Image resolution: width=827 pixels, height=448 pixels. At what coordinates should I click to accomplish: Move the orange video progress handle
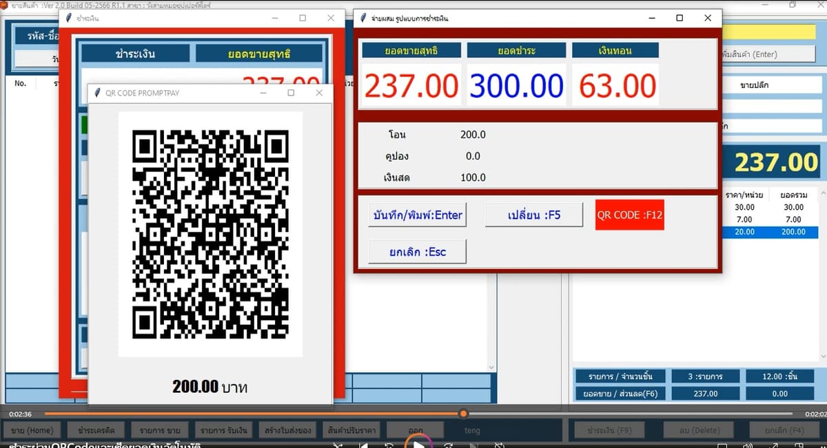click(463, 414)
